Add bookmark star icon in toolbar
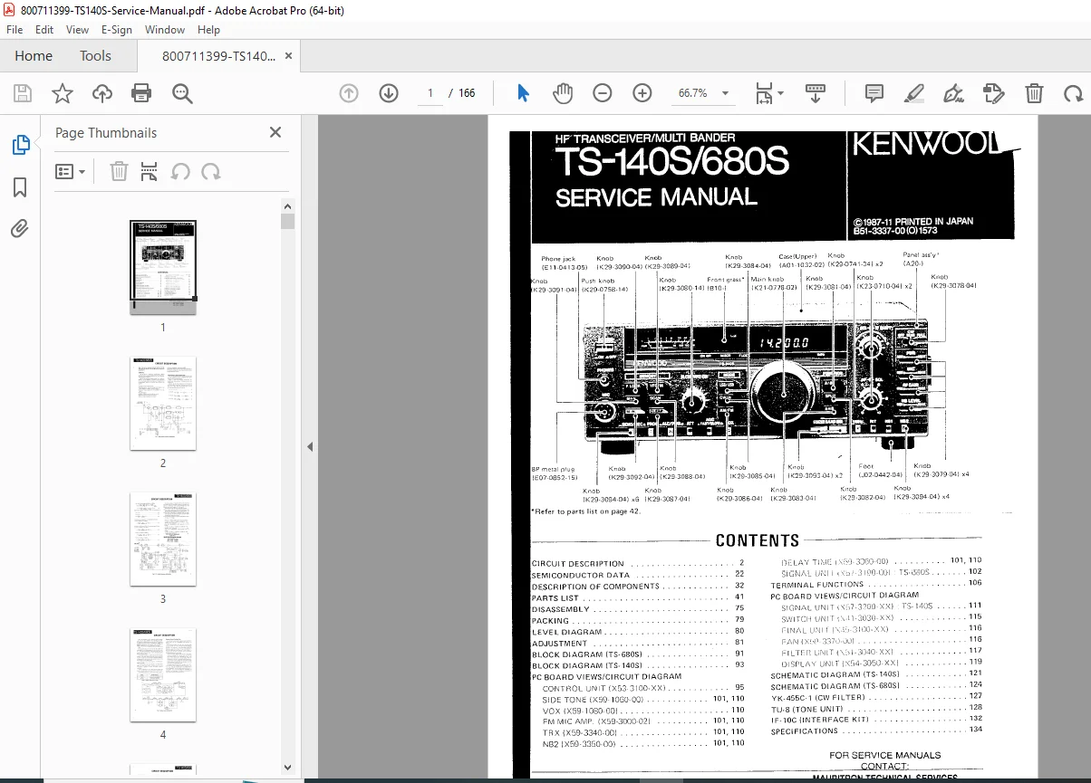The image size is (1091, 783). [62, 93]
